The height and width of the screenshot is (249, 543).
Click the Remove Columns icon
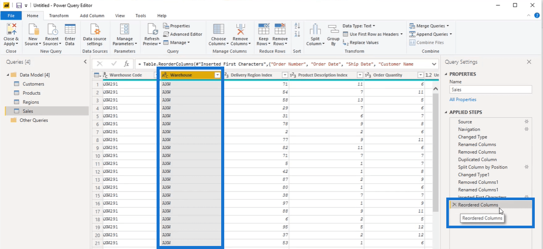240,29
